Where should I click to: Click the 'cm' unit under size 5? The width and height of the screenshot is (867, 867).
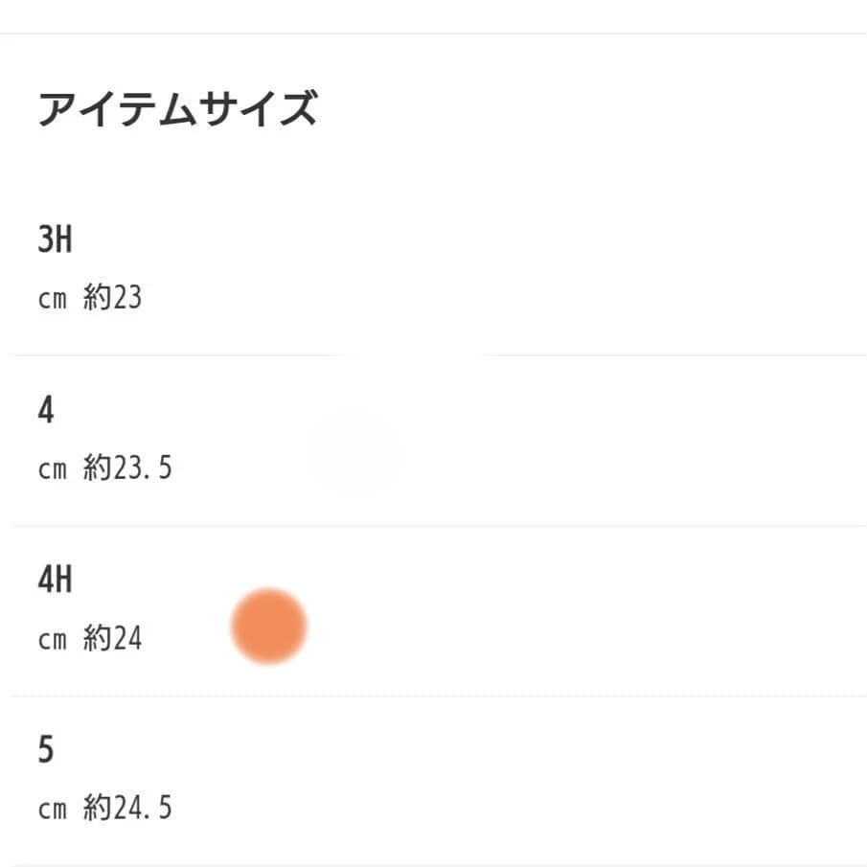click(53, 809)
